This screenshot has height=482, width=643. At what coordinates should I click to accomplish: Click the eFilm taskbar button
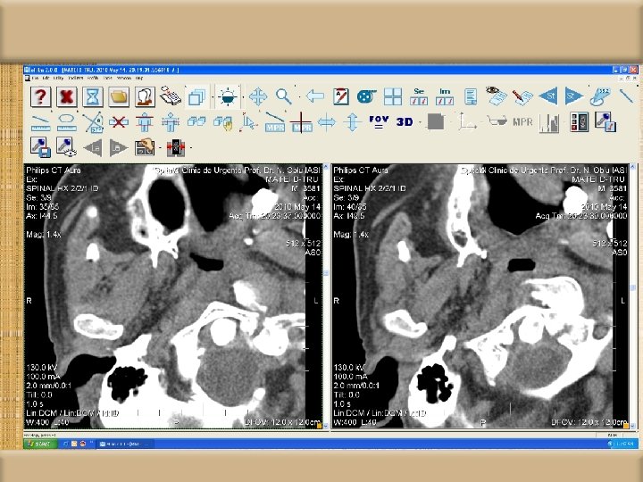126,444
